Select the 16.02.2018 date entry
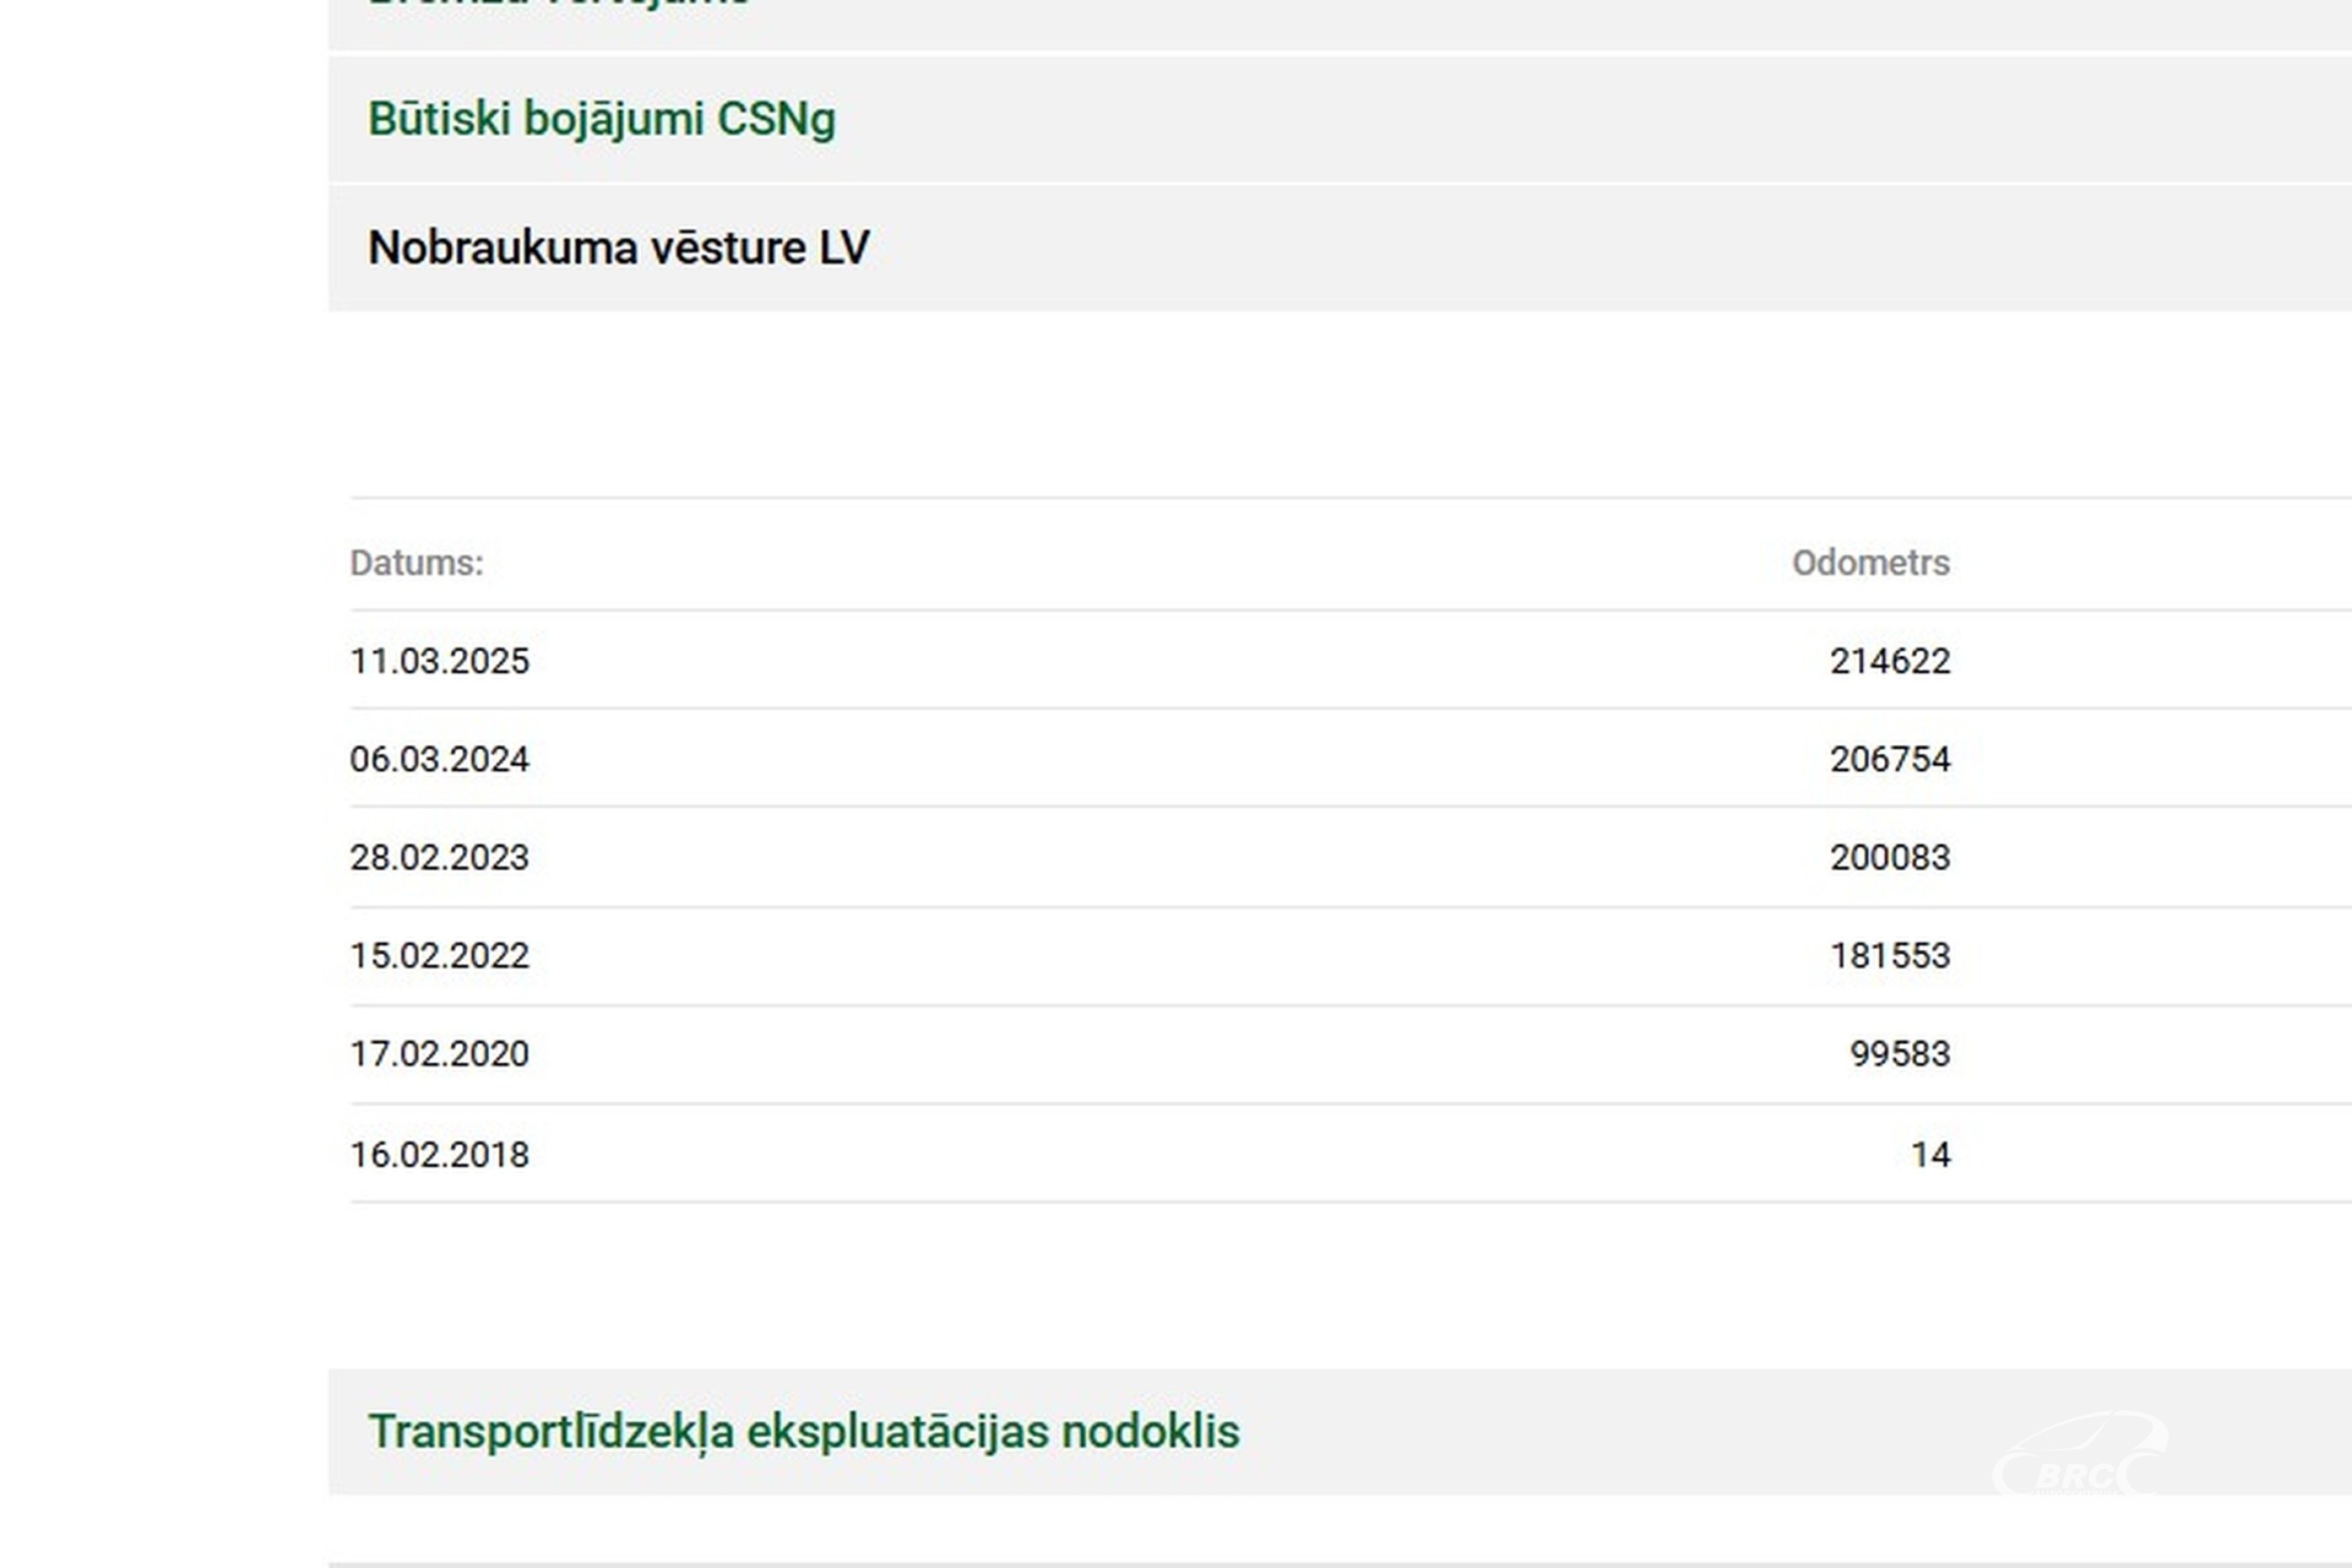The image size is (2352, 1568). (439, 1154)
